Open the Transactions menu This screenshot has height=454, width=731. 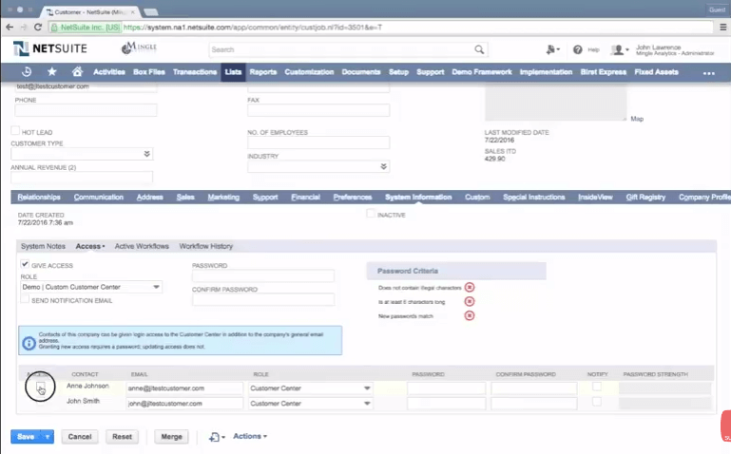195,72
